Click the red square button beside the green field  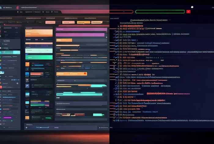click(x=188, y=12)
